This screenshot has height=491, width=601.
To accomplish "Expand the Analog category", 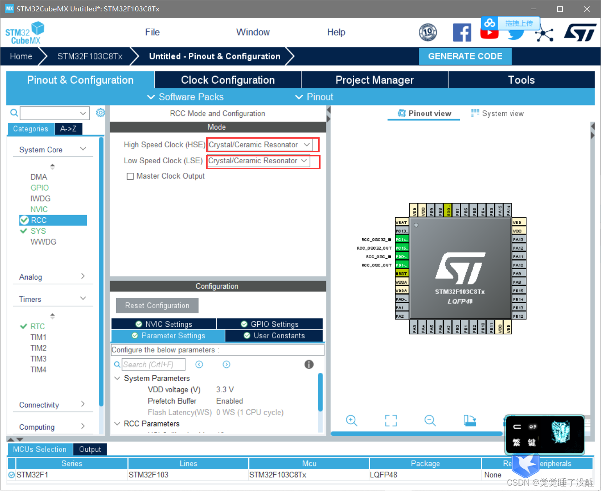I will (x=83, y=276).
